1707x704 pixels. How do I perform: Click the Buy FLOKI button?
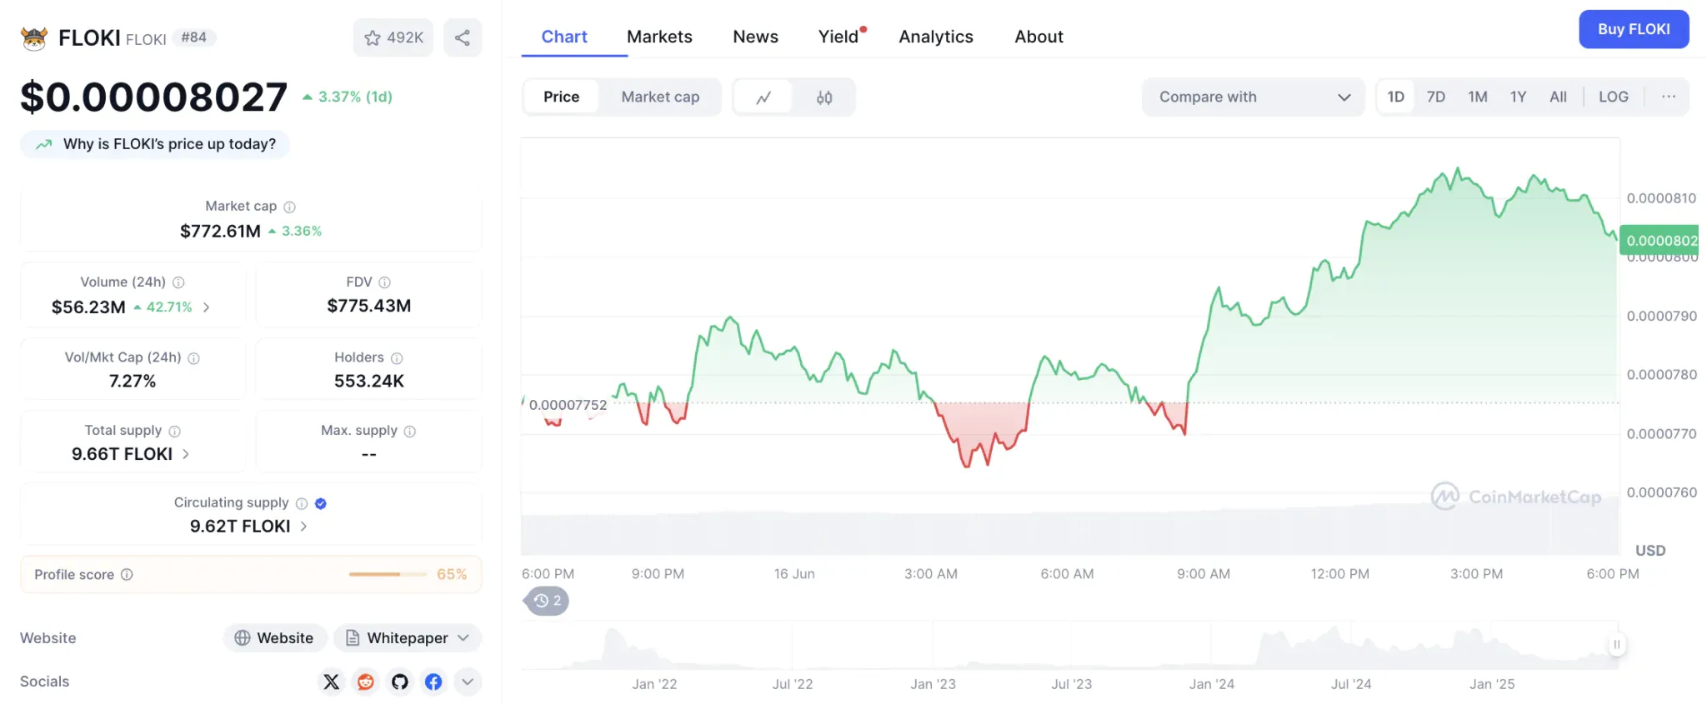pyautogui.click(x=1633, y=29)
